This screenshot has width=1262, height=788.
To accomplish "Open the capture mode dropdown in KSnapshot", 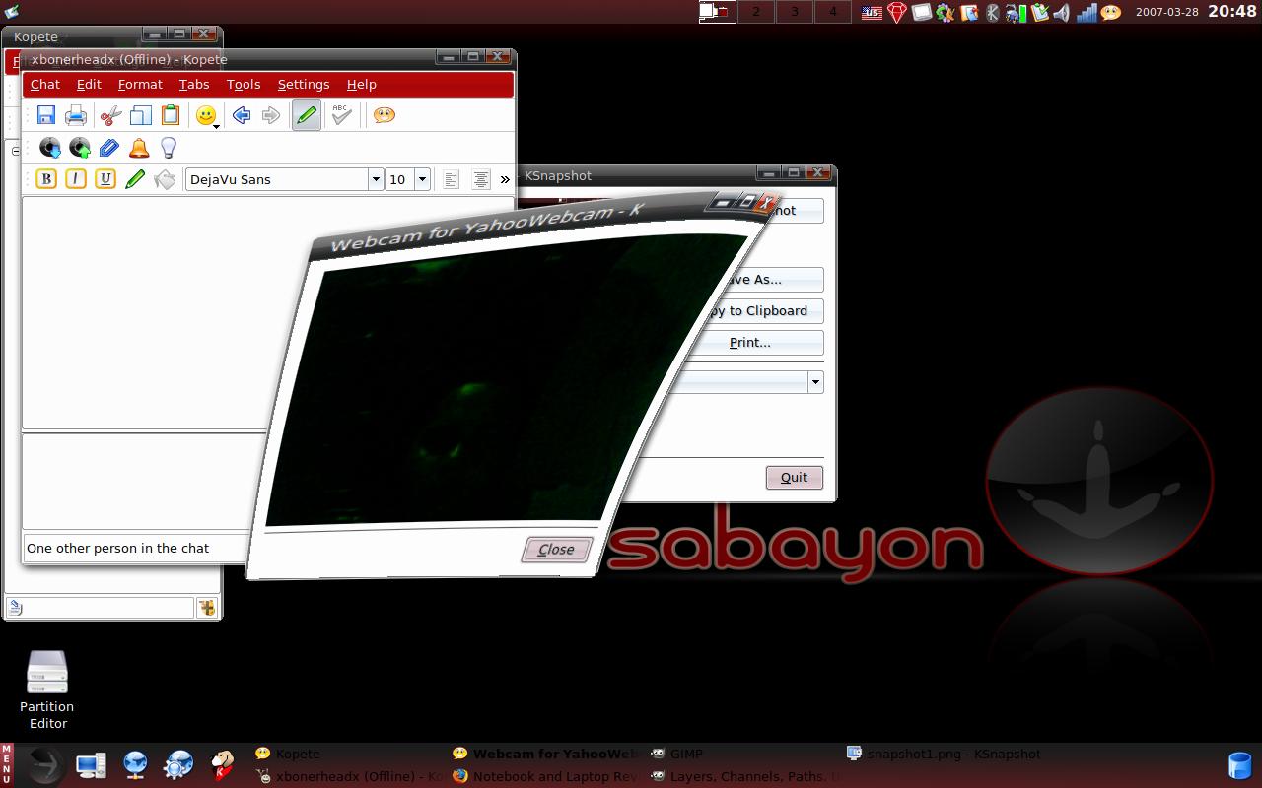I will tap(815, 382).
